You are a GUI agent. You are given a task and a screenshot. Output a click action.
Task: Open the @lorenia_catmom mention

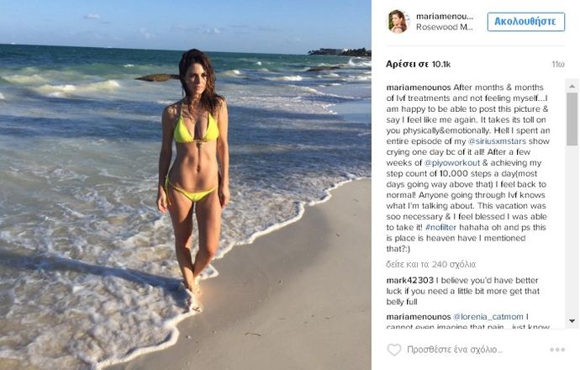point(488,317)
